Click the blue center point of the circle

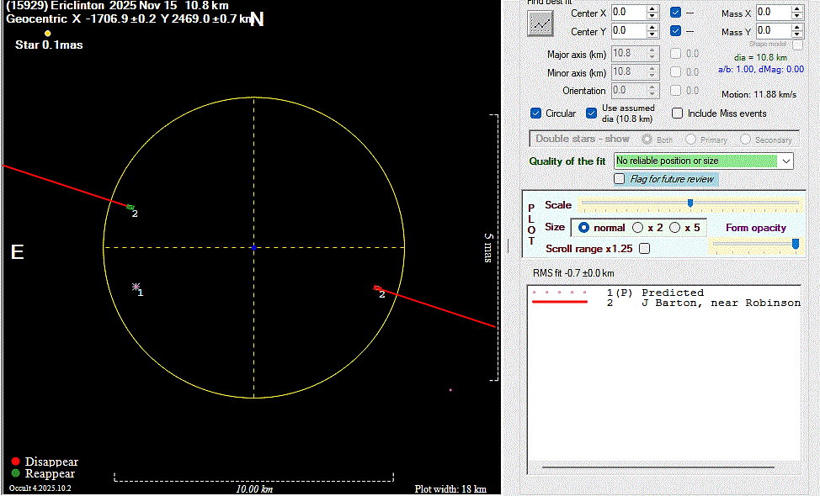pyautogui.click(x=253, y=247)
